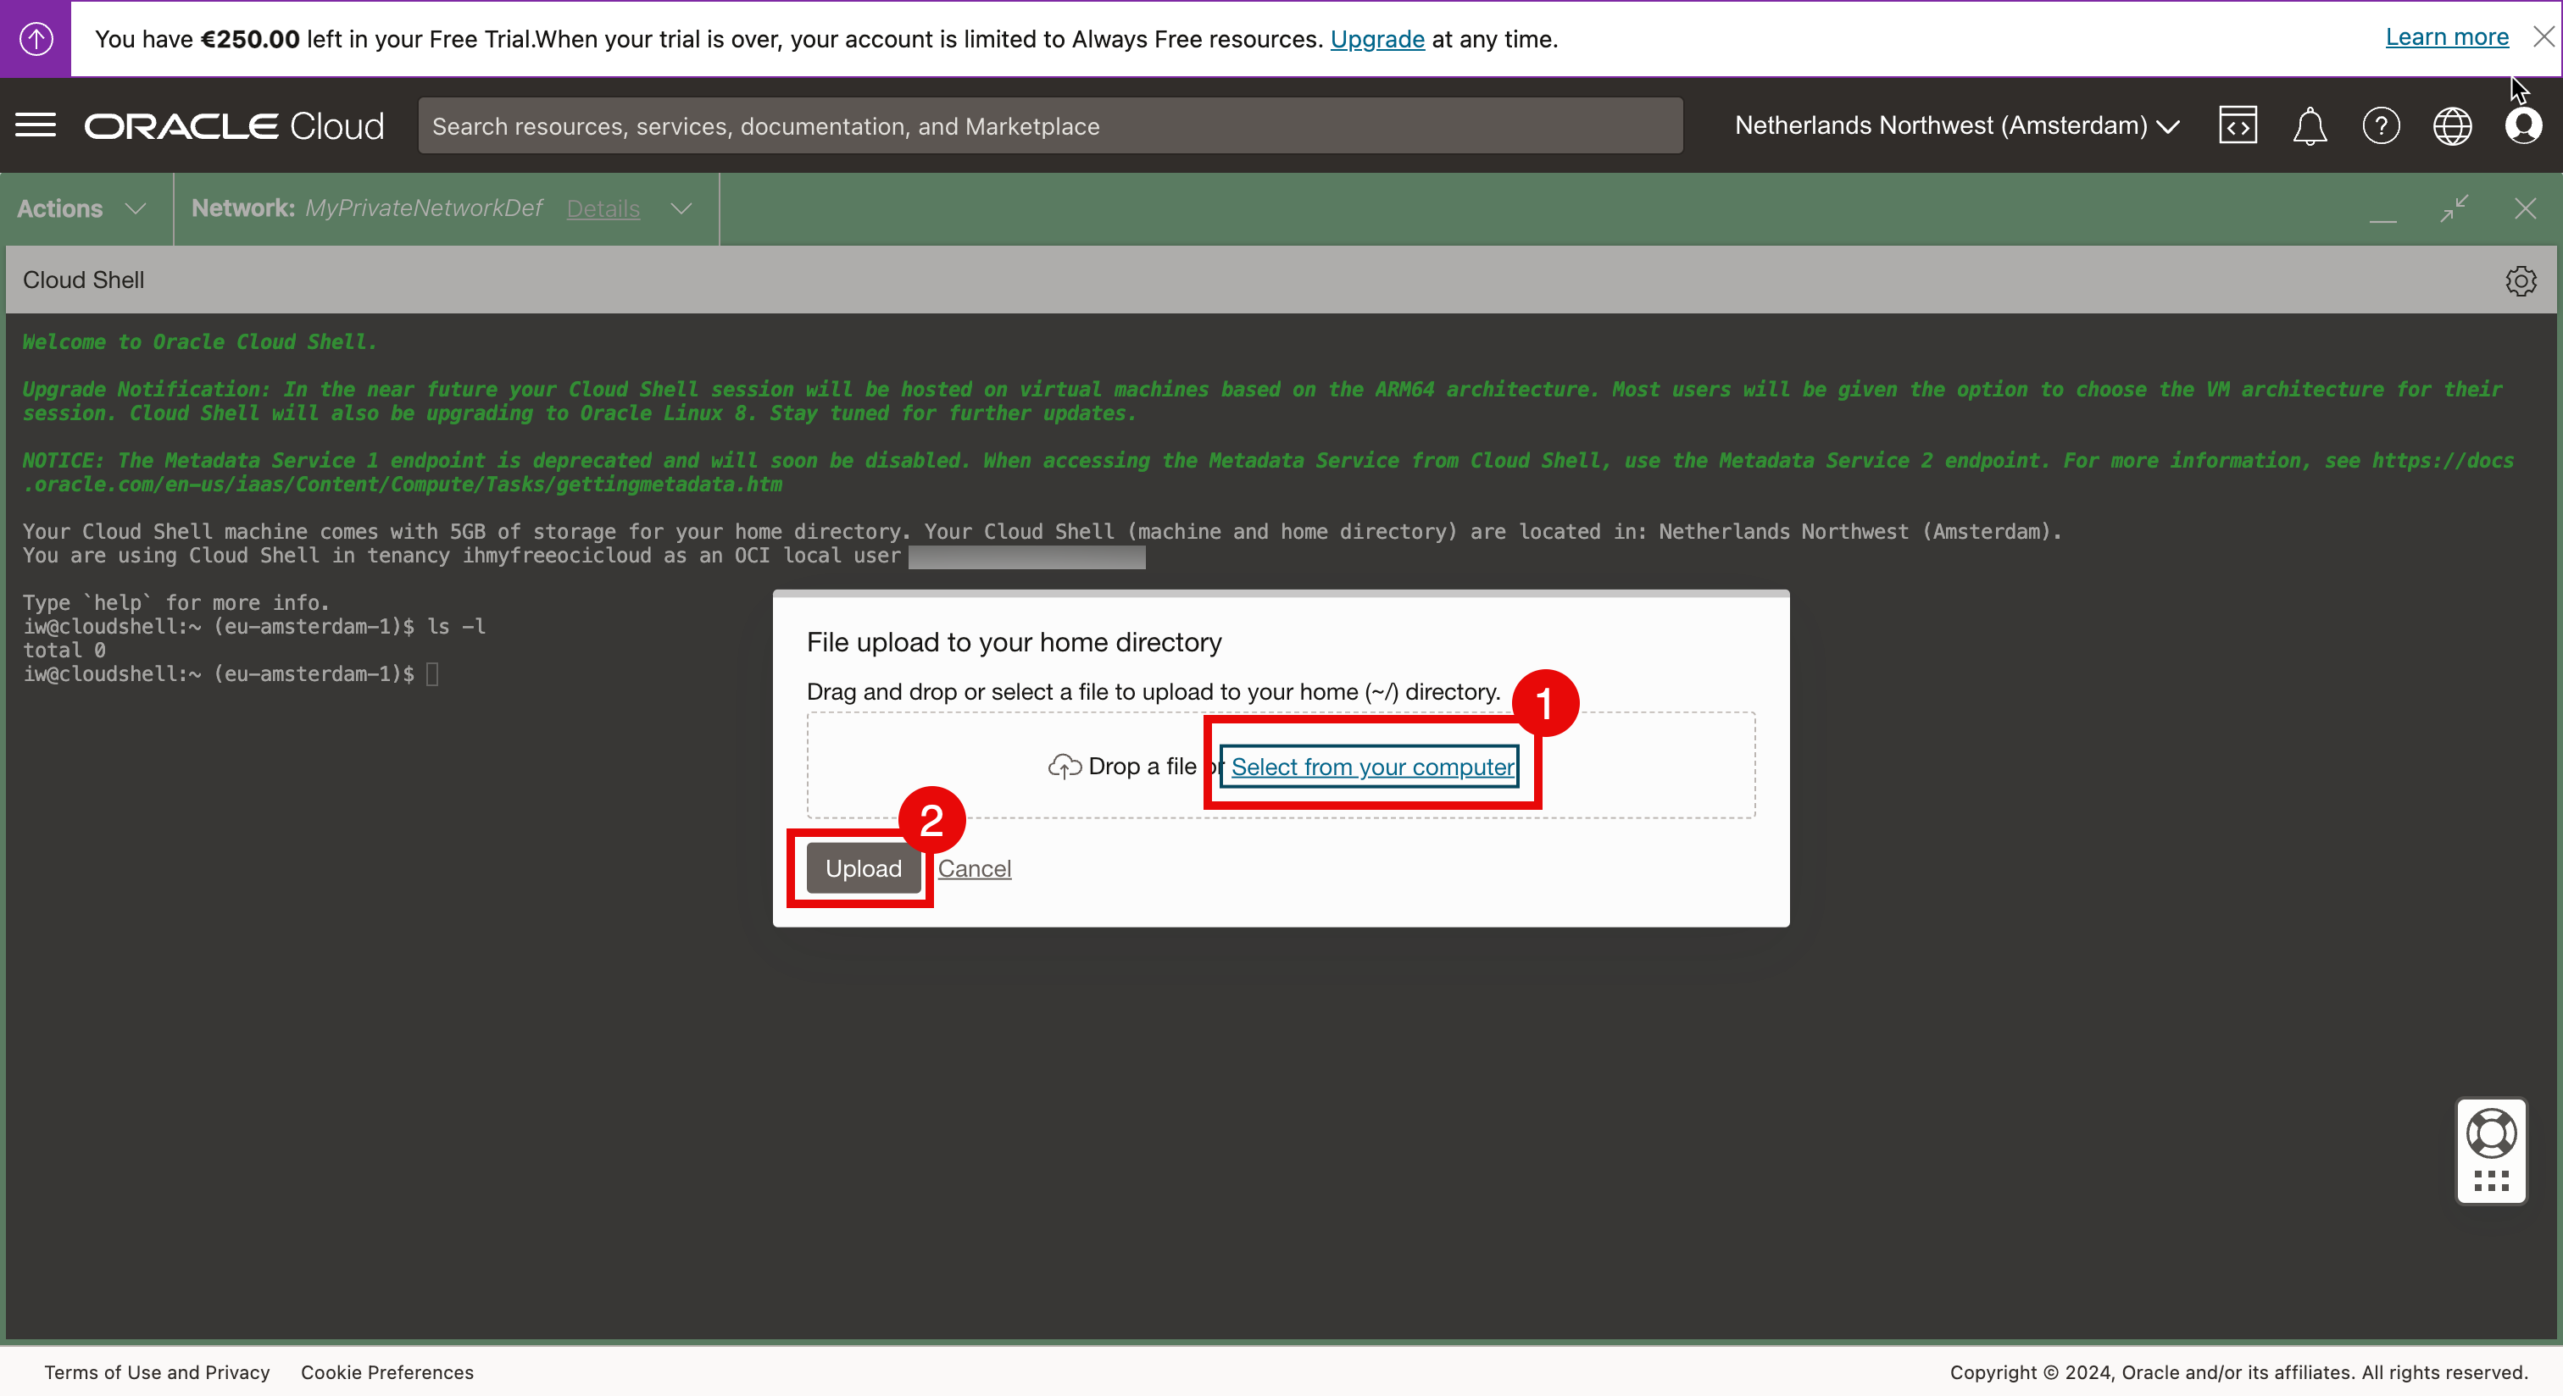Open Cloud Shell settings gear
Screen dimensions: 2563x1396
click(2521, 280)
